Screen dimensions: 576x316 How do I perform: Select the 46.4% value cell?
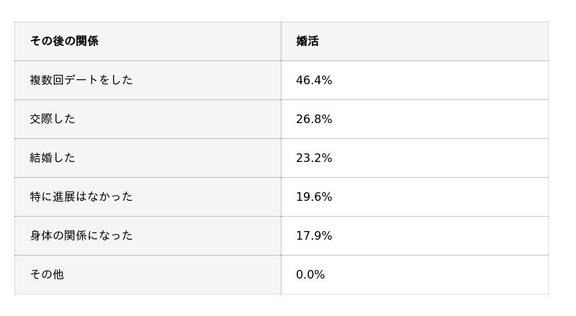314,80
